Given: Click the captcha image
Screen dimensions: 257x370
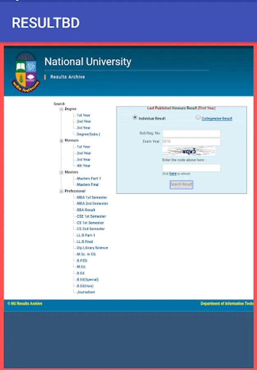Looking at the screenshot, I should [189, 151].
